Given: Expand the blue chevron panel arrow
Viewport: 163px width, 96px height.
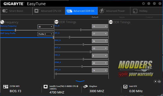Looking at the screenshot, I should (x=80, y=81).
